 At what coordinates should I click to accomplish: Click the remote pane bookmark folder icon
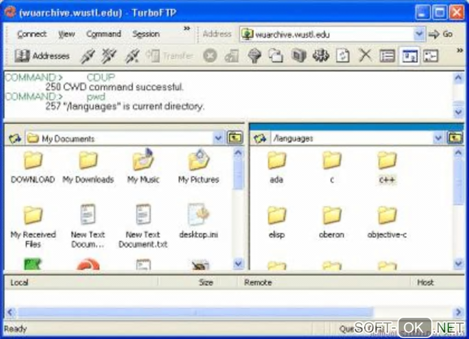pos(260,138)
